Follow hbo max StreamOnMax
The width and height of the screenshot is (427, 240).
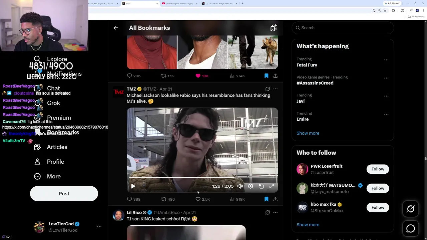point(378,207)
